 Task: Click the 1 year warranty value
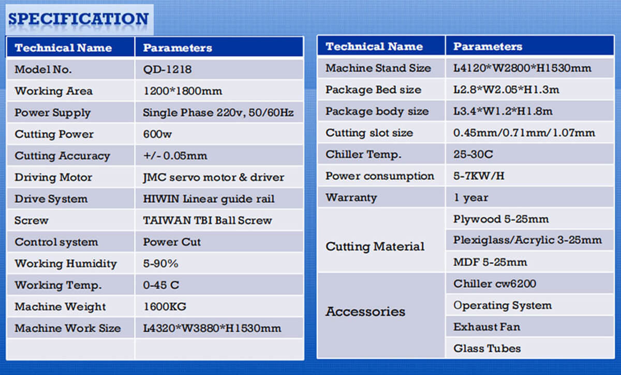click(470, 198)
